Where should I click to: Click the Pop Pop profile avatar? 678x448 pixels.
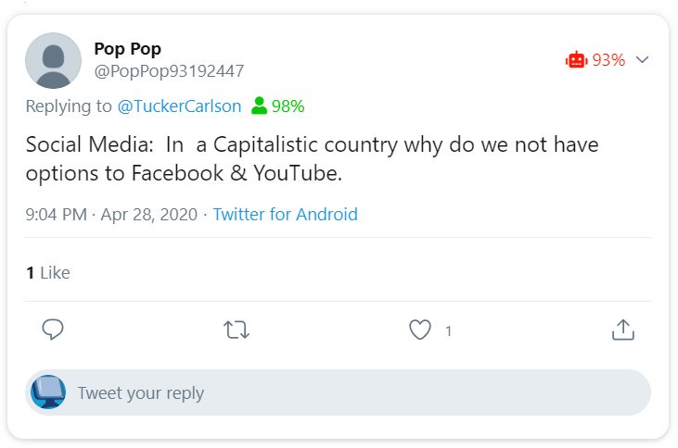tap(55, 60)
